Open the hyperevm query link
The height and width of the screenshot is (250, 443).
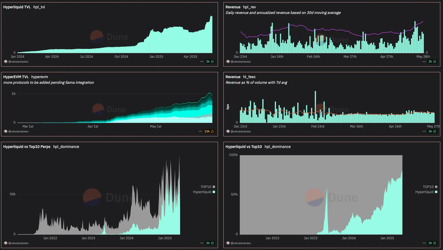(x=40, y=77)
